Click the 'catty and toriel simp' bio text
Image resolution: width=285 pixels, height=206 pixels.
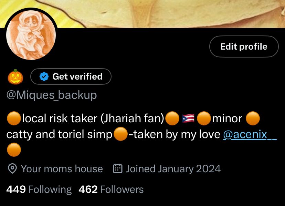tap(59, 134)
